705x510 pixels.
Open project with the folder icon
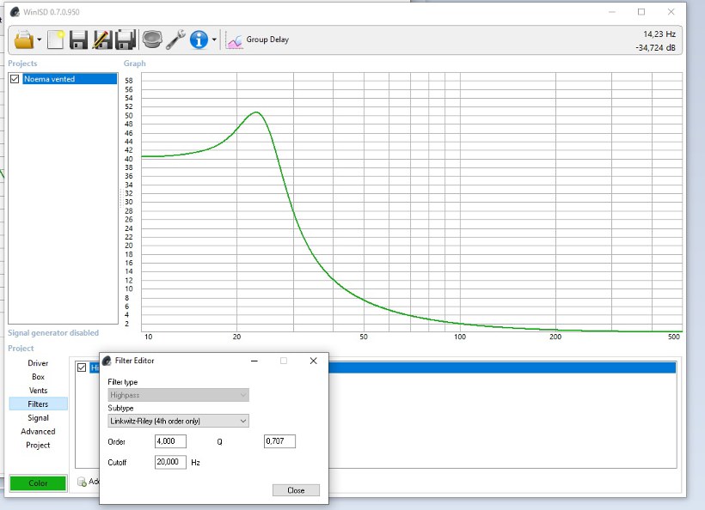(x=22, y=39)
